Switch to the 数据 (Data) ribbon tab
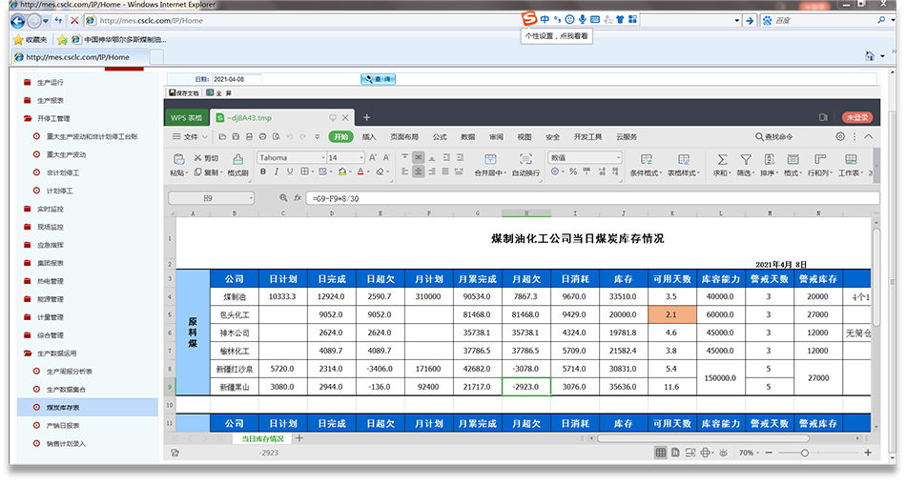 click(x=468, y=137)
